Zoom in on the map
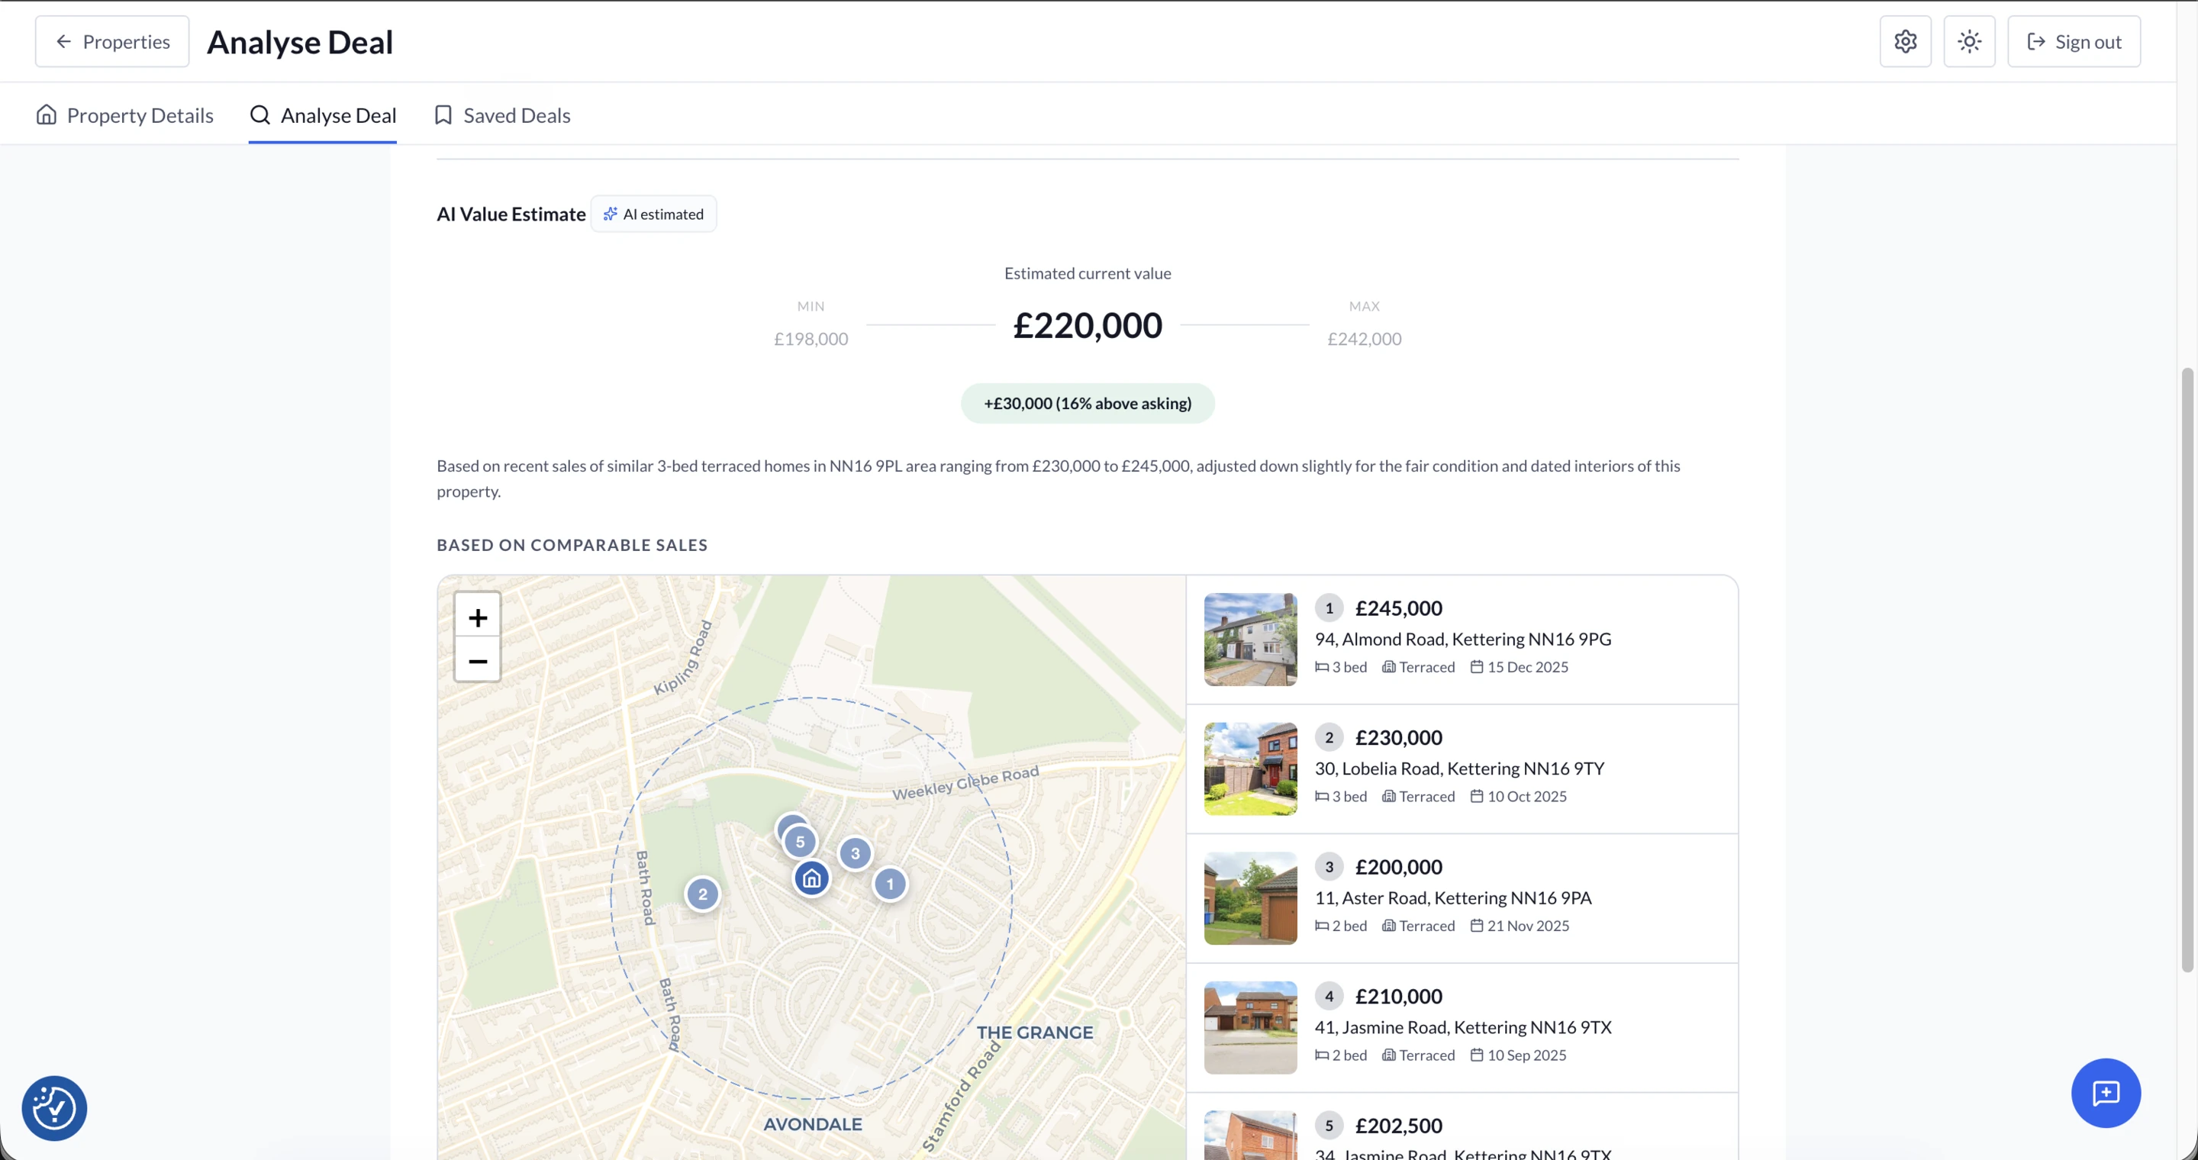 coord(478,617)
